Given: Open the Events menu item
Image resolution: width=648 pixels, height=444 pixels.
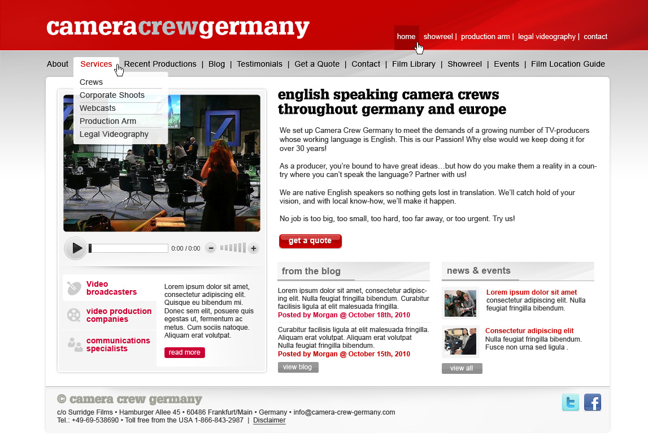Looking at the screenshot, I should 506,64.
